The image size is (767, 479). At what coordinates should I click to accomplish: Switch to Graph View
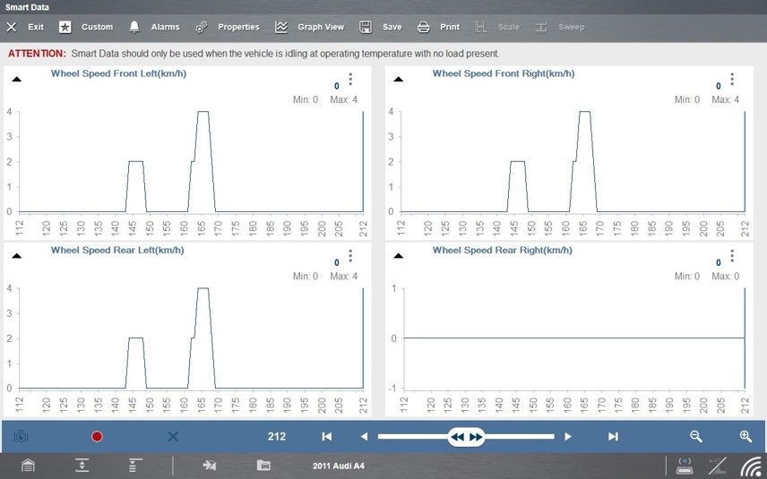click(x=309, y=27)
